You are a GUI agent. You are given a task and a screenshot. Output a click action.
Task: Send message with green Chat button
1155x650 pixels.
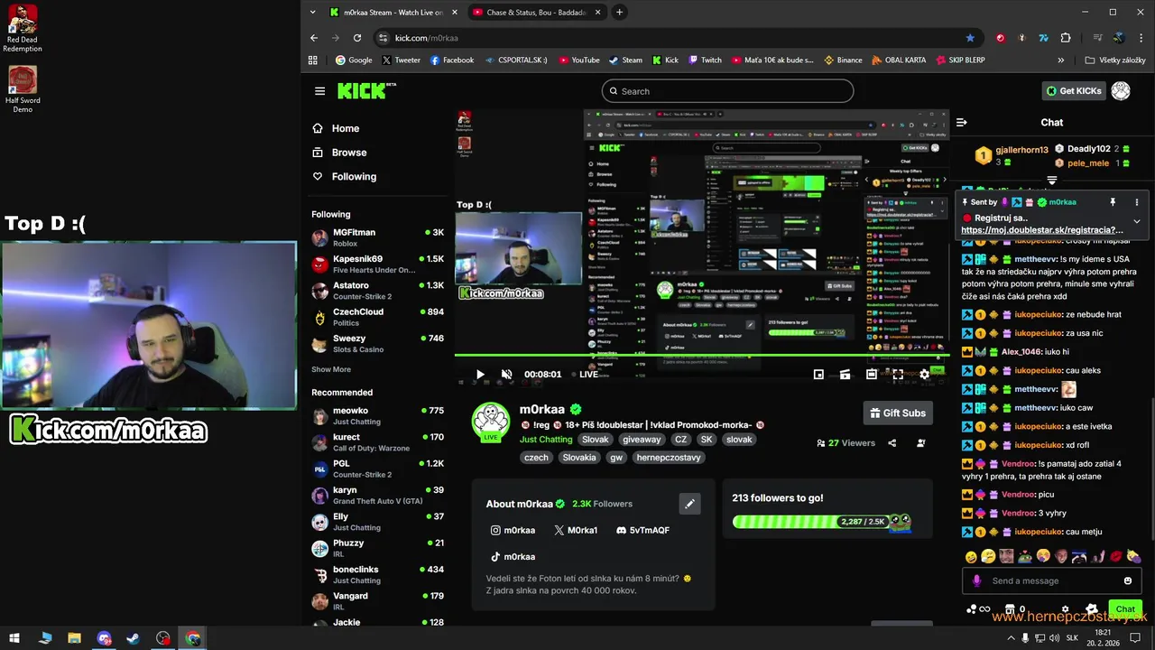pos(1125,609)
